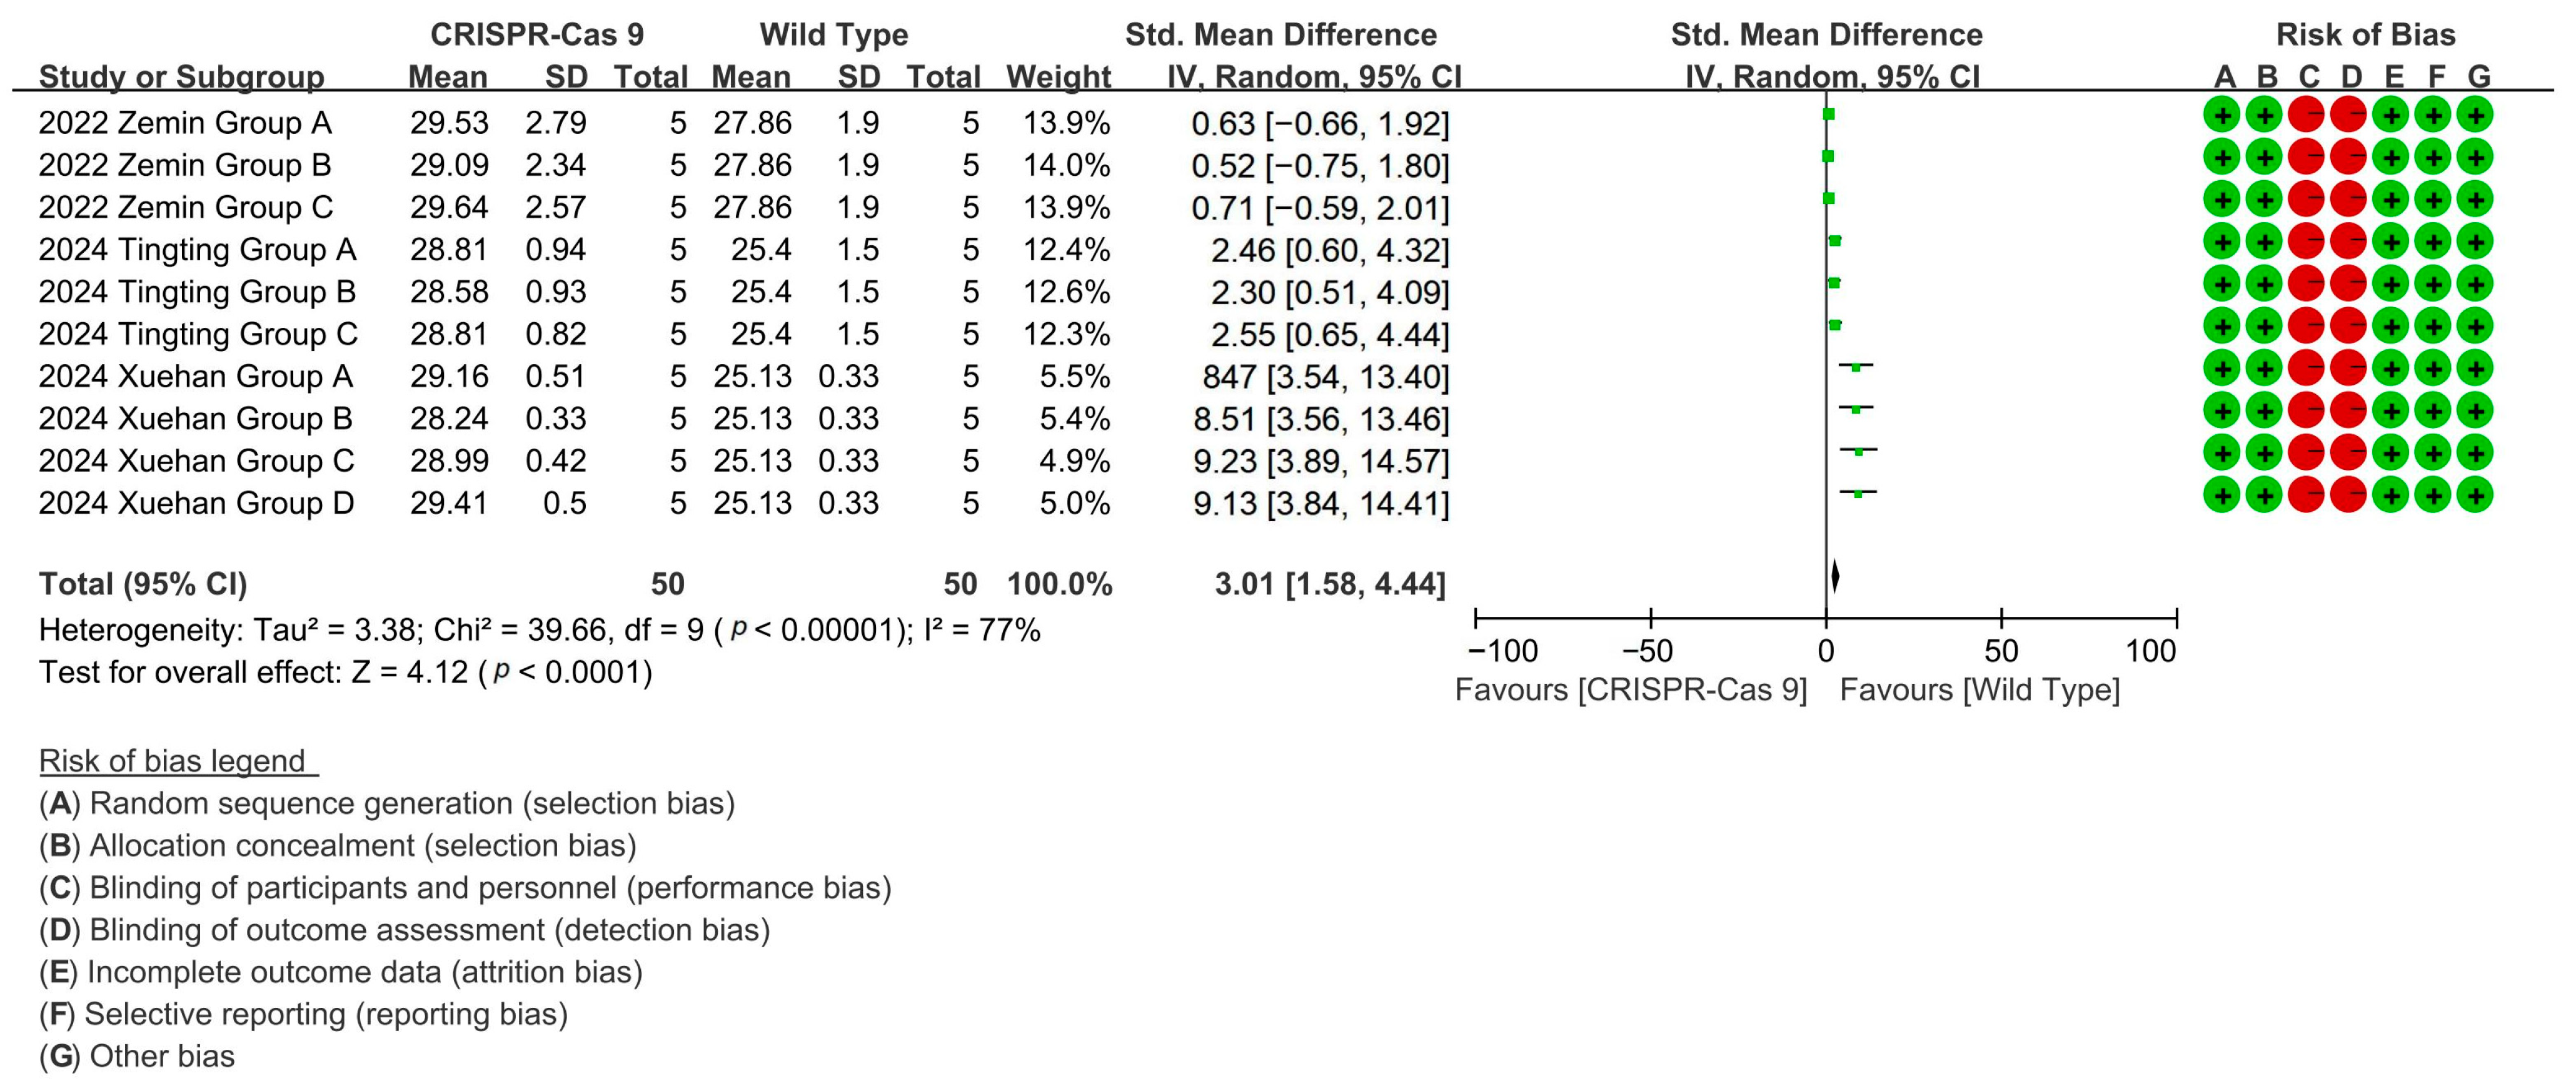
Task: Click the Risk of bias legend heading
Action: 173,761
